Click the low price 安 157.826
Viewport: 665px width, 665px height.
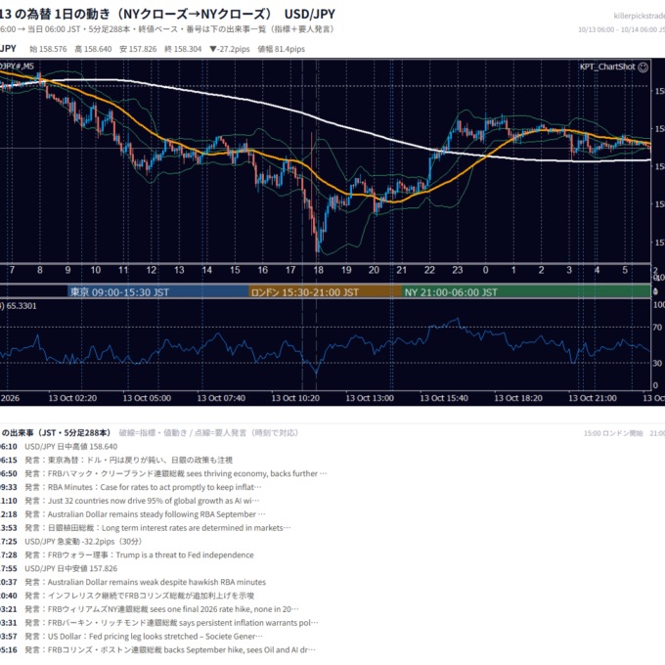tap(138, 49)
